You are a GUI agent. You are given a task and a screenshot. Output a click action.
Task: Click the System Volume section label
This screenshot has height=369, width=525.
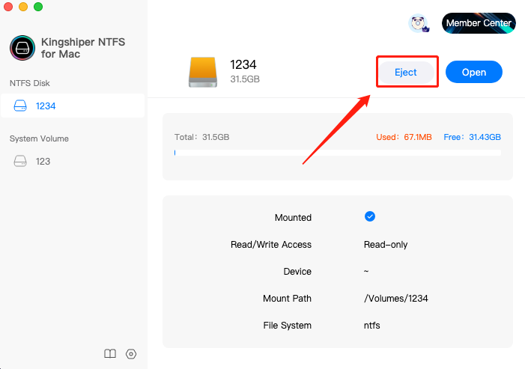click(x=39, y=138)
